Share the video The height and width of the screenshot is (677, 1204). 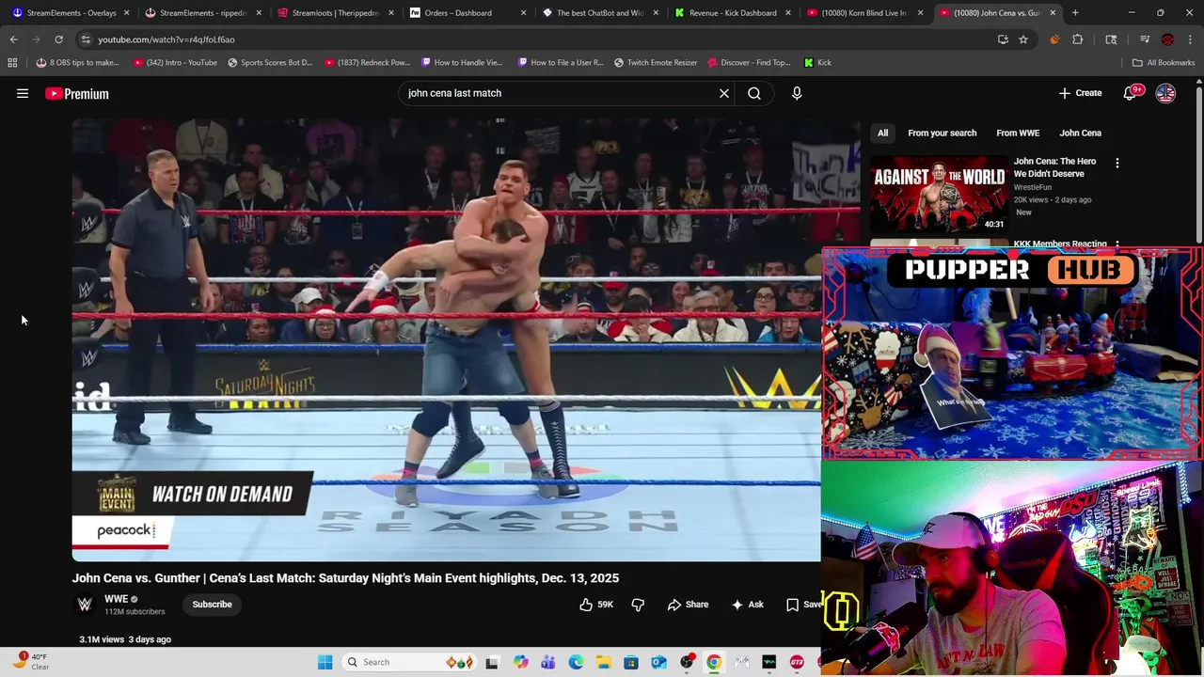(688, 605)
